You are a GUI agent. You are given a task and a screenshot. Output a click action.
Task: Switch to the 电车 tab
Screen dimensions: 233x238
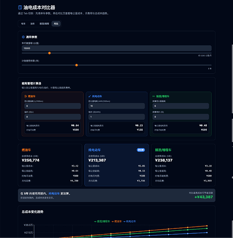[23, 24]
